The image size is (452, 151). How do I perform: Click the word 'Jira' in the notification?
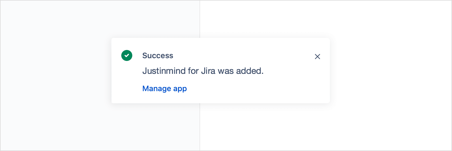pos(208,71)
